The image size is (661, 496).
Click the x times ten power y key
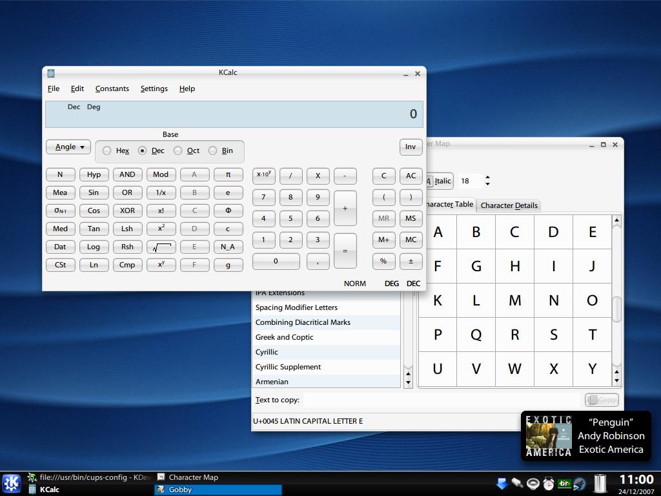click(x=264, y=176)
